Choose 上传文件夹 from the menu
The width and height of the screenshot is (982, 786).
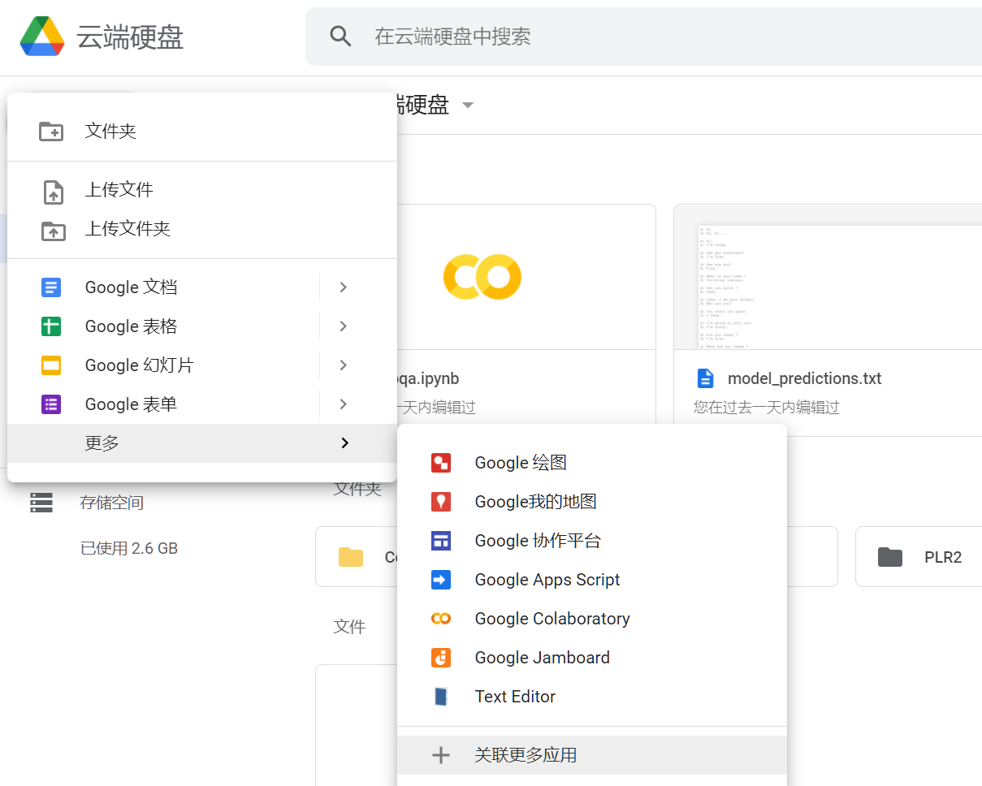pos(202,229)
